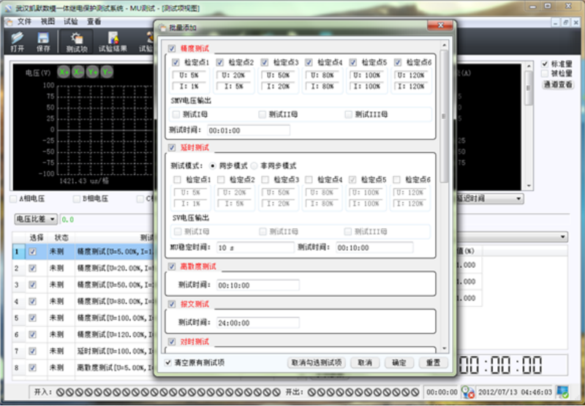Enable the 被检量 checkbox
Screen dimensions: 585x406
[x=546, y=74]
